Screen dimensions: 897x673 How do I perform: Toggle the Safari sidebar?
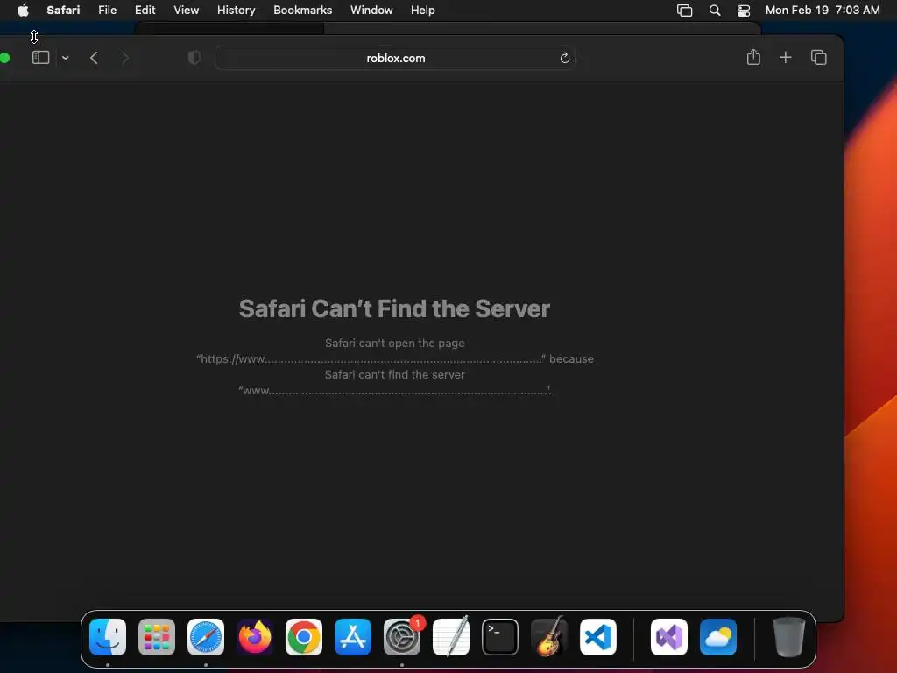[x=40, y=58]
